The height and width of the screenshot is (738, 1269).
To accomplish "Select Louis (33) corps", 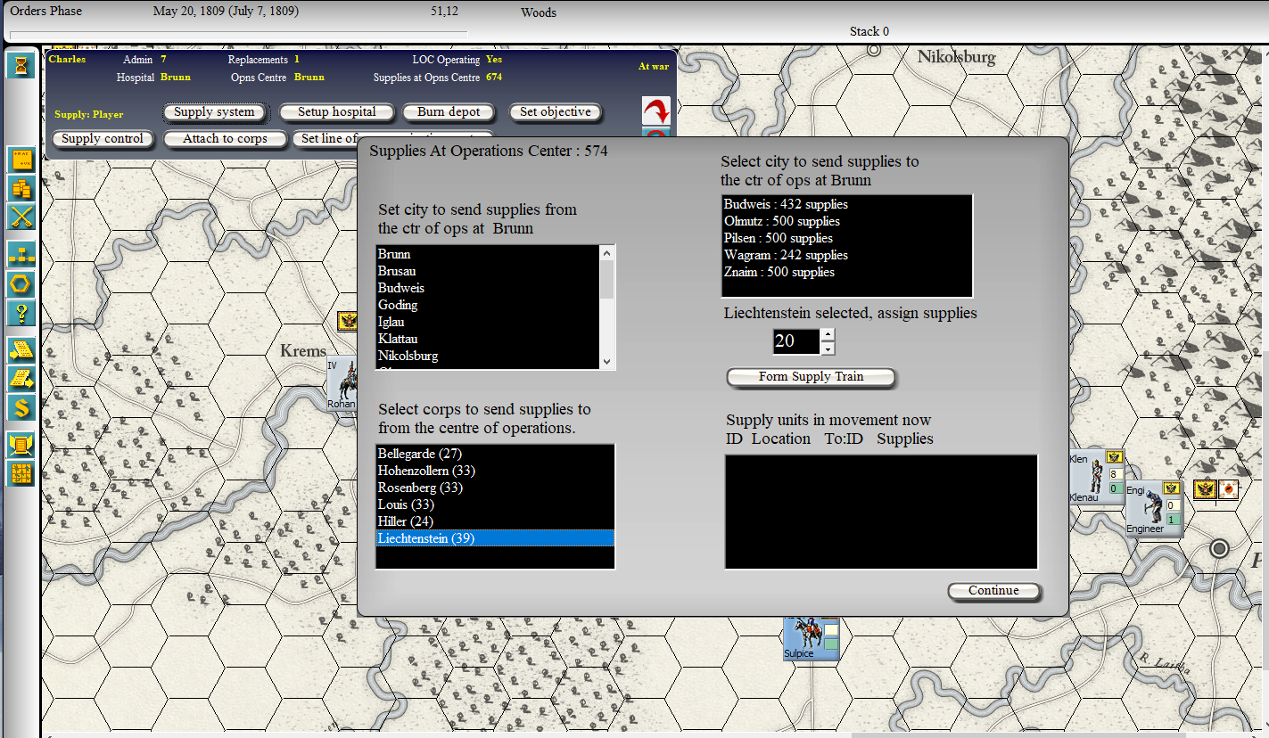I will tap(495, 504).
